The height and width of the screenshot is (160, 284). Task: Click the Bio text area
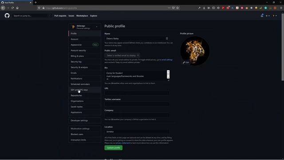(137, 76)
